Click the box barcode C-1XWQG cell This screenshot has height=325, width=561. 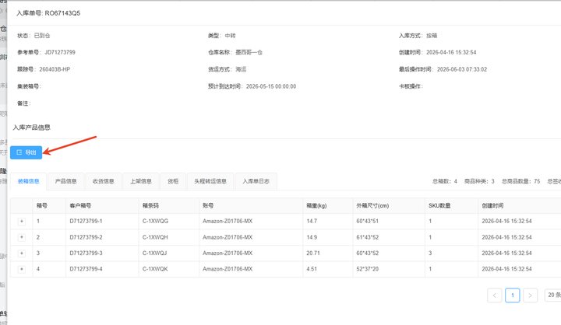(155, 221)
